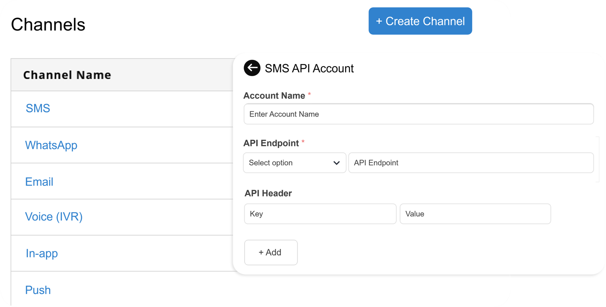Image resolution: width=606 pixels, height=307 pixels.
Task: Click the chevron arrow in the endpoint dropdown
Action: point(336,163)
